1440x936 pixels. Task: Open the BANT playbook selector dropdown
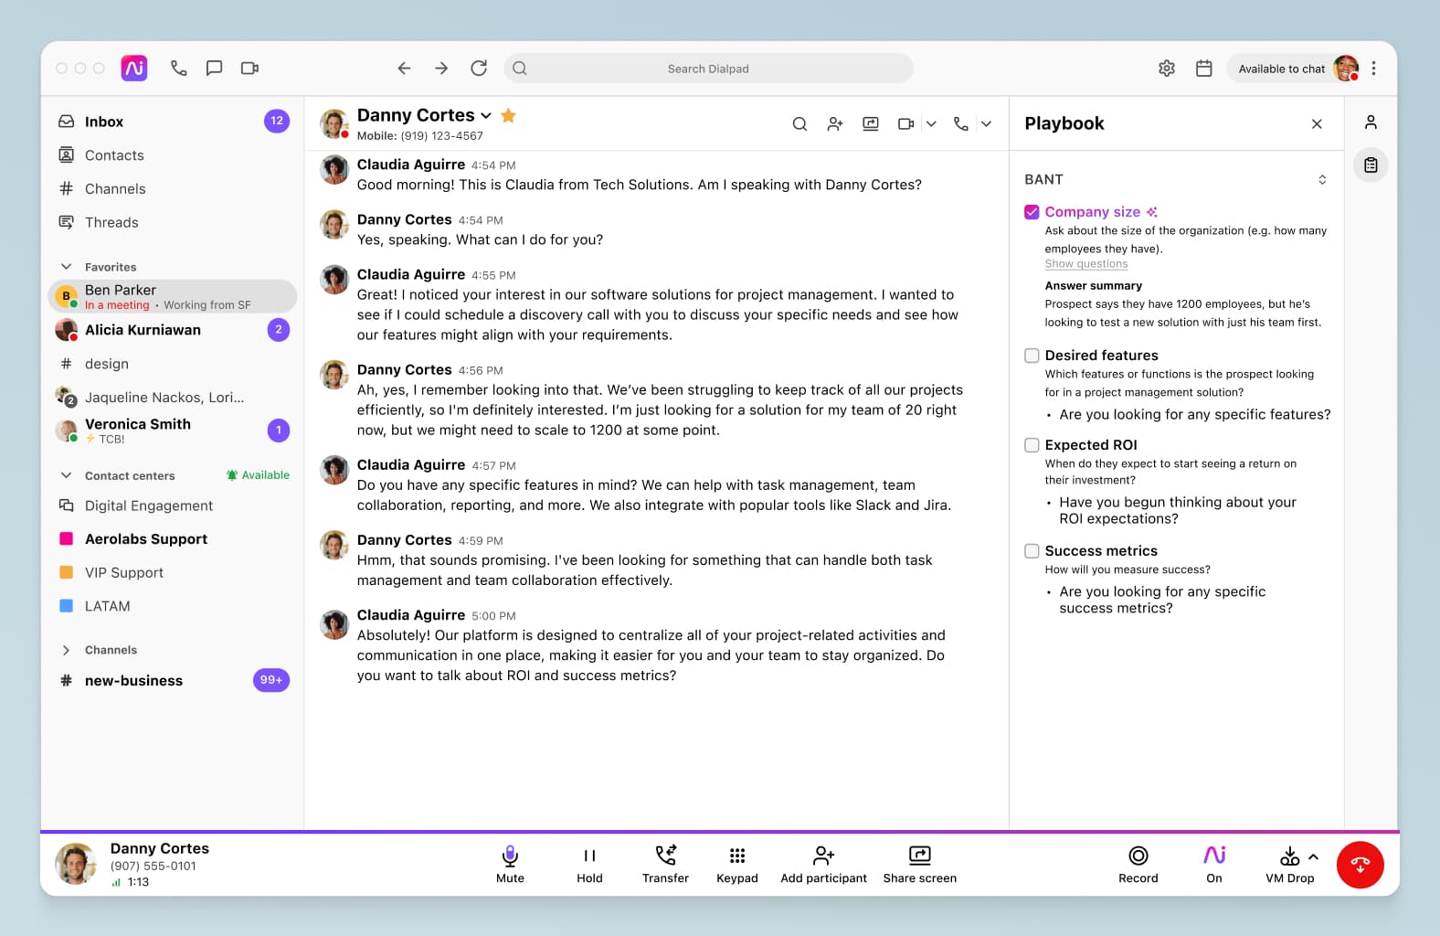click(x=1321, y=179)
